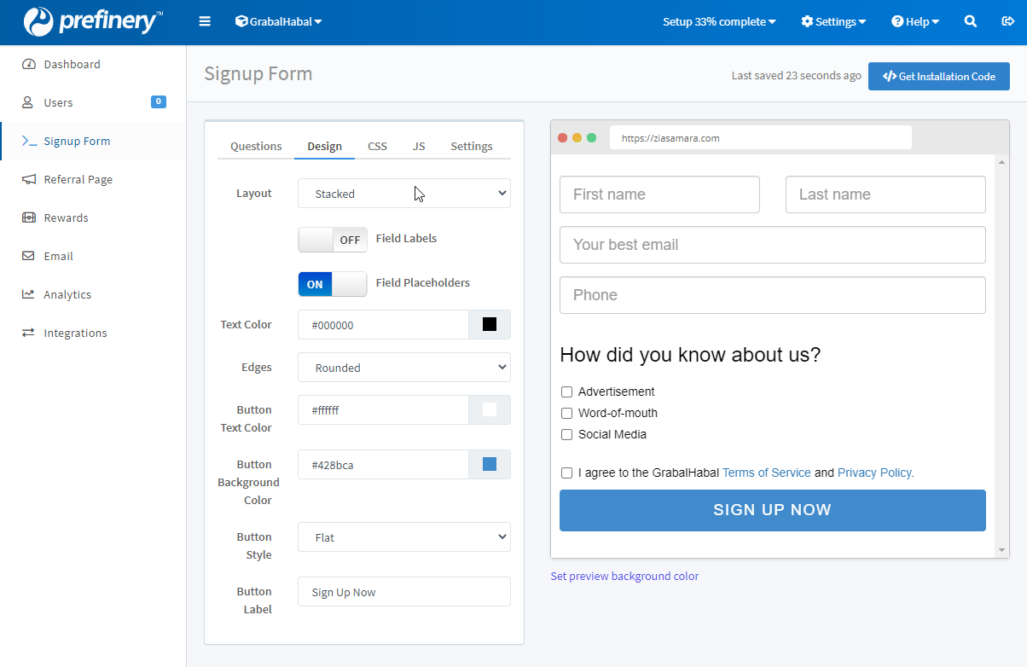
Task: Click the Get Installation Code button
Action: (938, 76)
